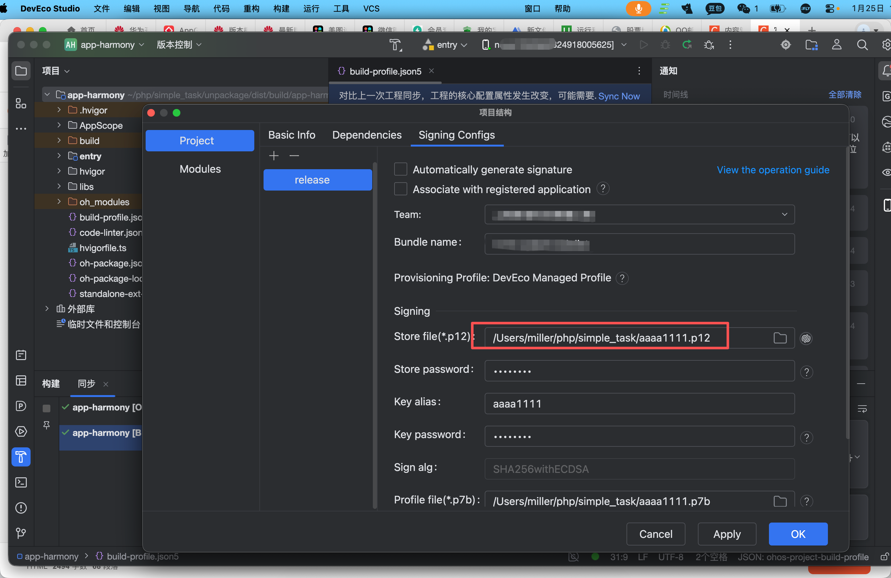Click the fingerprint icon beside Store file
The image size is (891, 578).
[x=806, y=338]
